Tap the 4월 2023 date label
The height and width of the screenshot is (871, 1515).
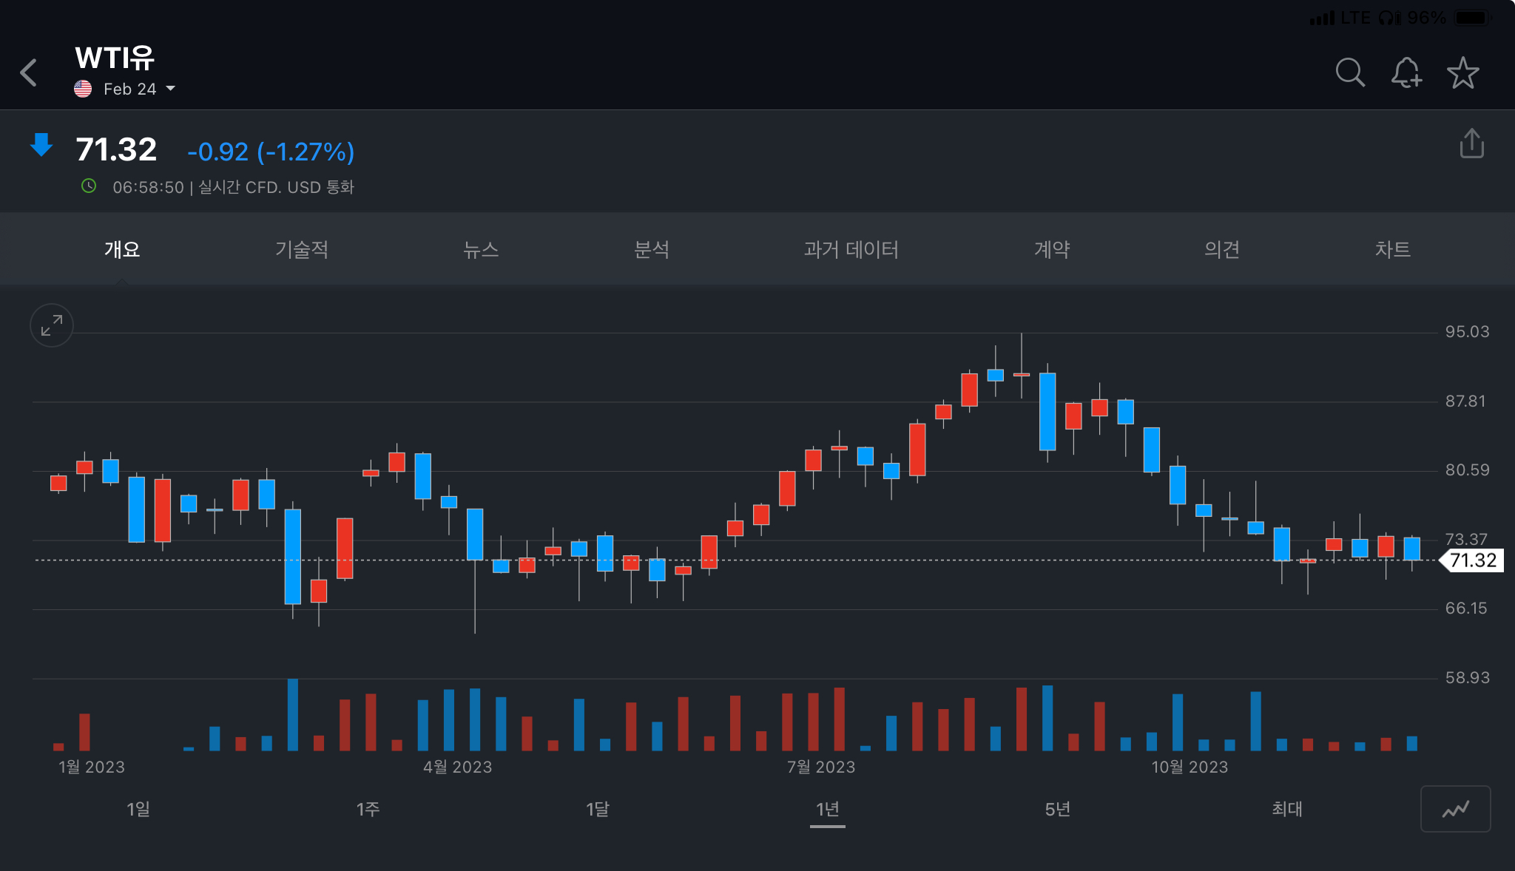click(x=458, y=767)
